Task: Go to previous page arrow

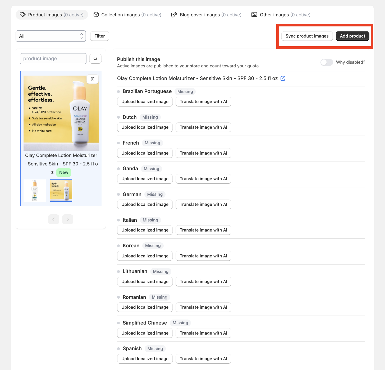Action: coord(54,219)
